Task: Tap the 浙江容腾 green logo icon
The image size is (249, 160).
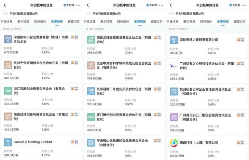Action: pos(8,91)
